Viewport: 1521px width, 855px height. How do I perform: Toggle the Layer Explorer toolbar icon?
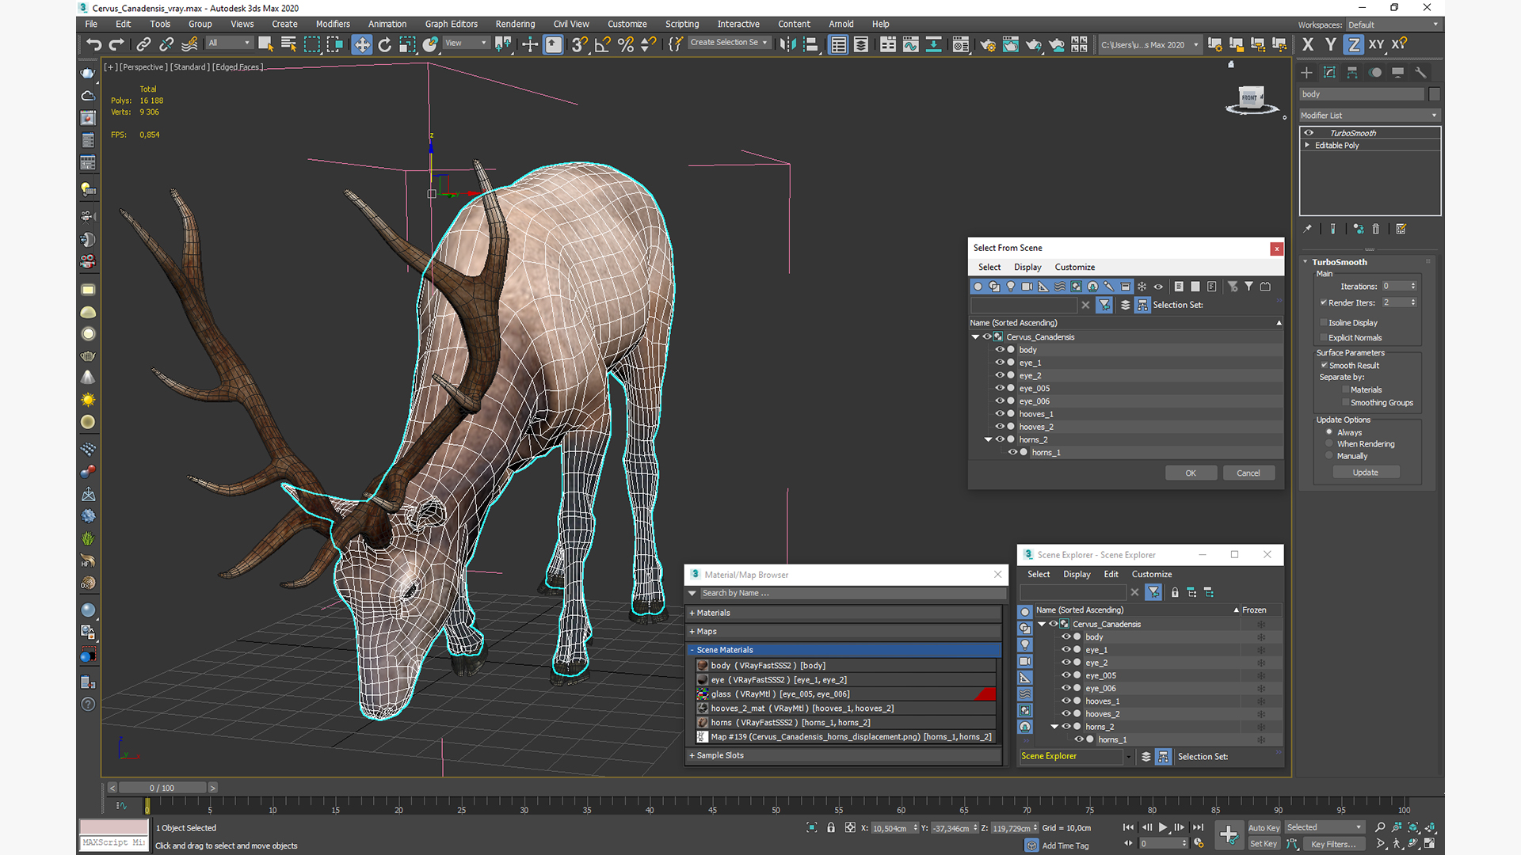861,44
